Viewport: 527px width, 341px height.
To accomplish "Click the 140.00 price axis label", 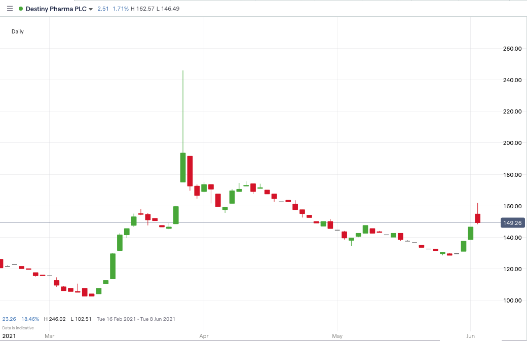I will coord(512,238).
